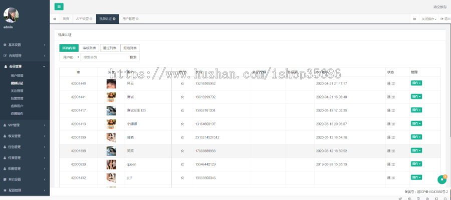Open 用户管理 in the sidebar submenu
The height and width of the screenshot is (200, 451).
(x=17, y=76)
